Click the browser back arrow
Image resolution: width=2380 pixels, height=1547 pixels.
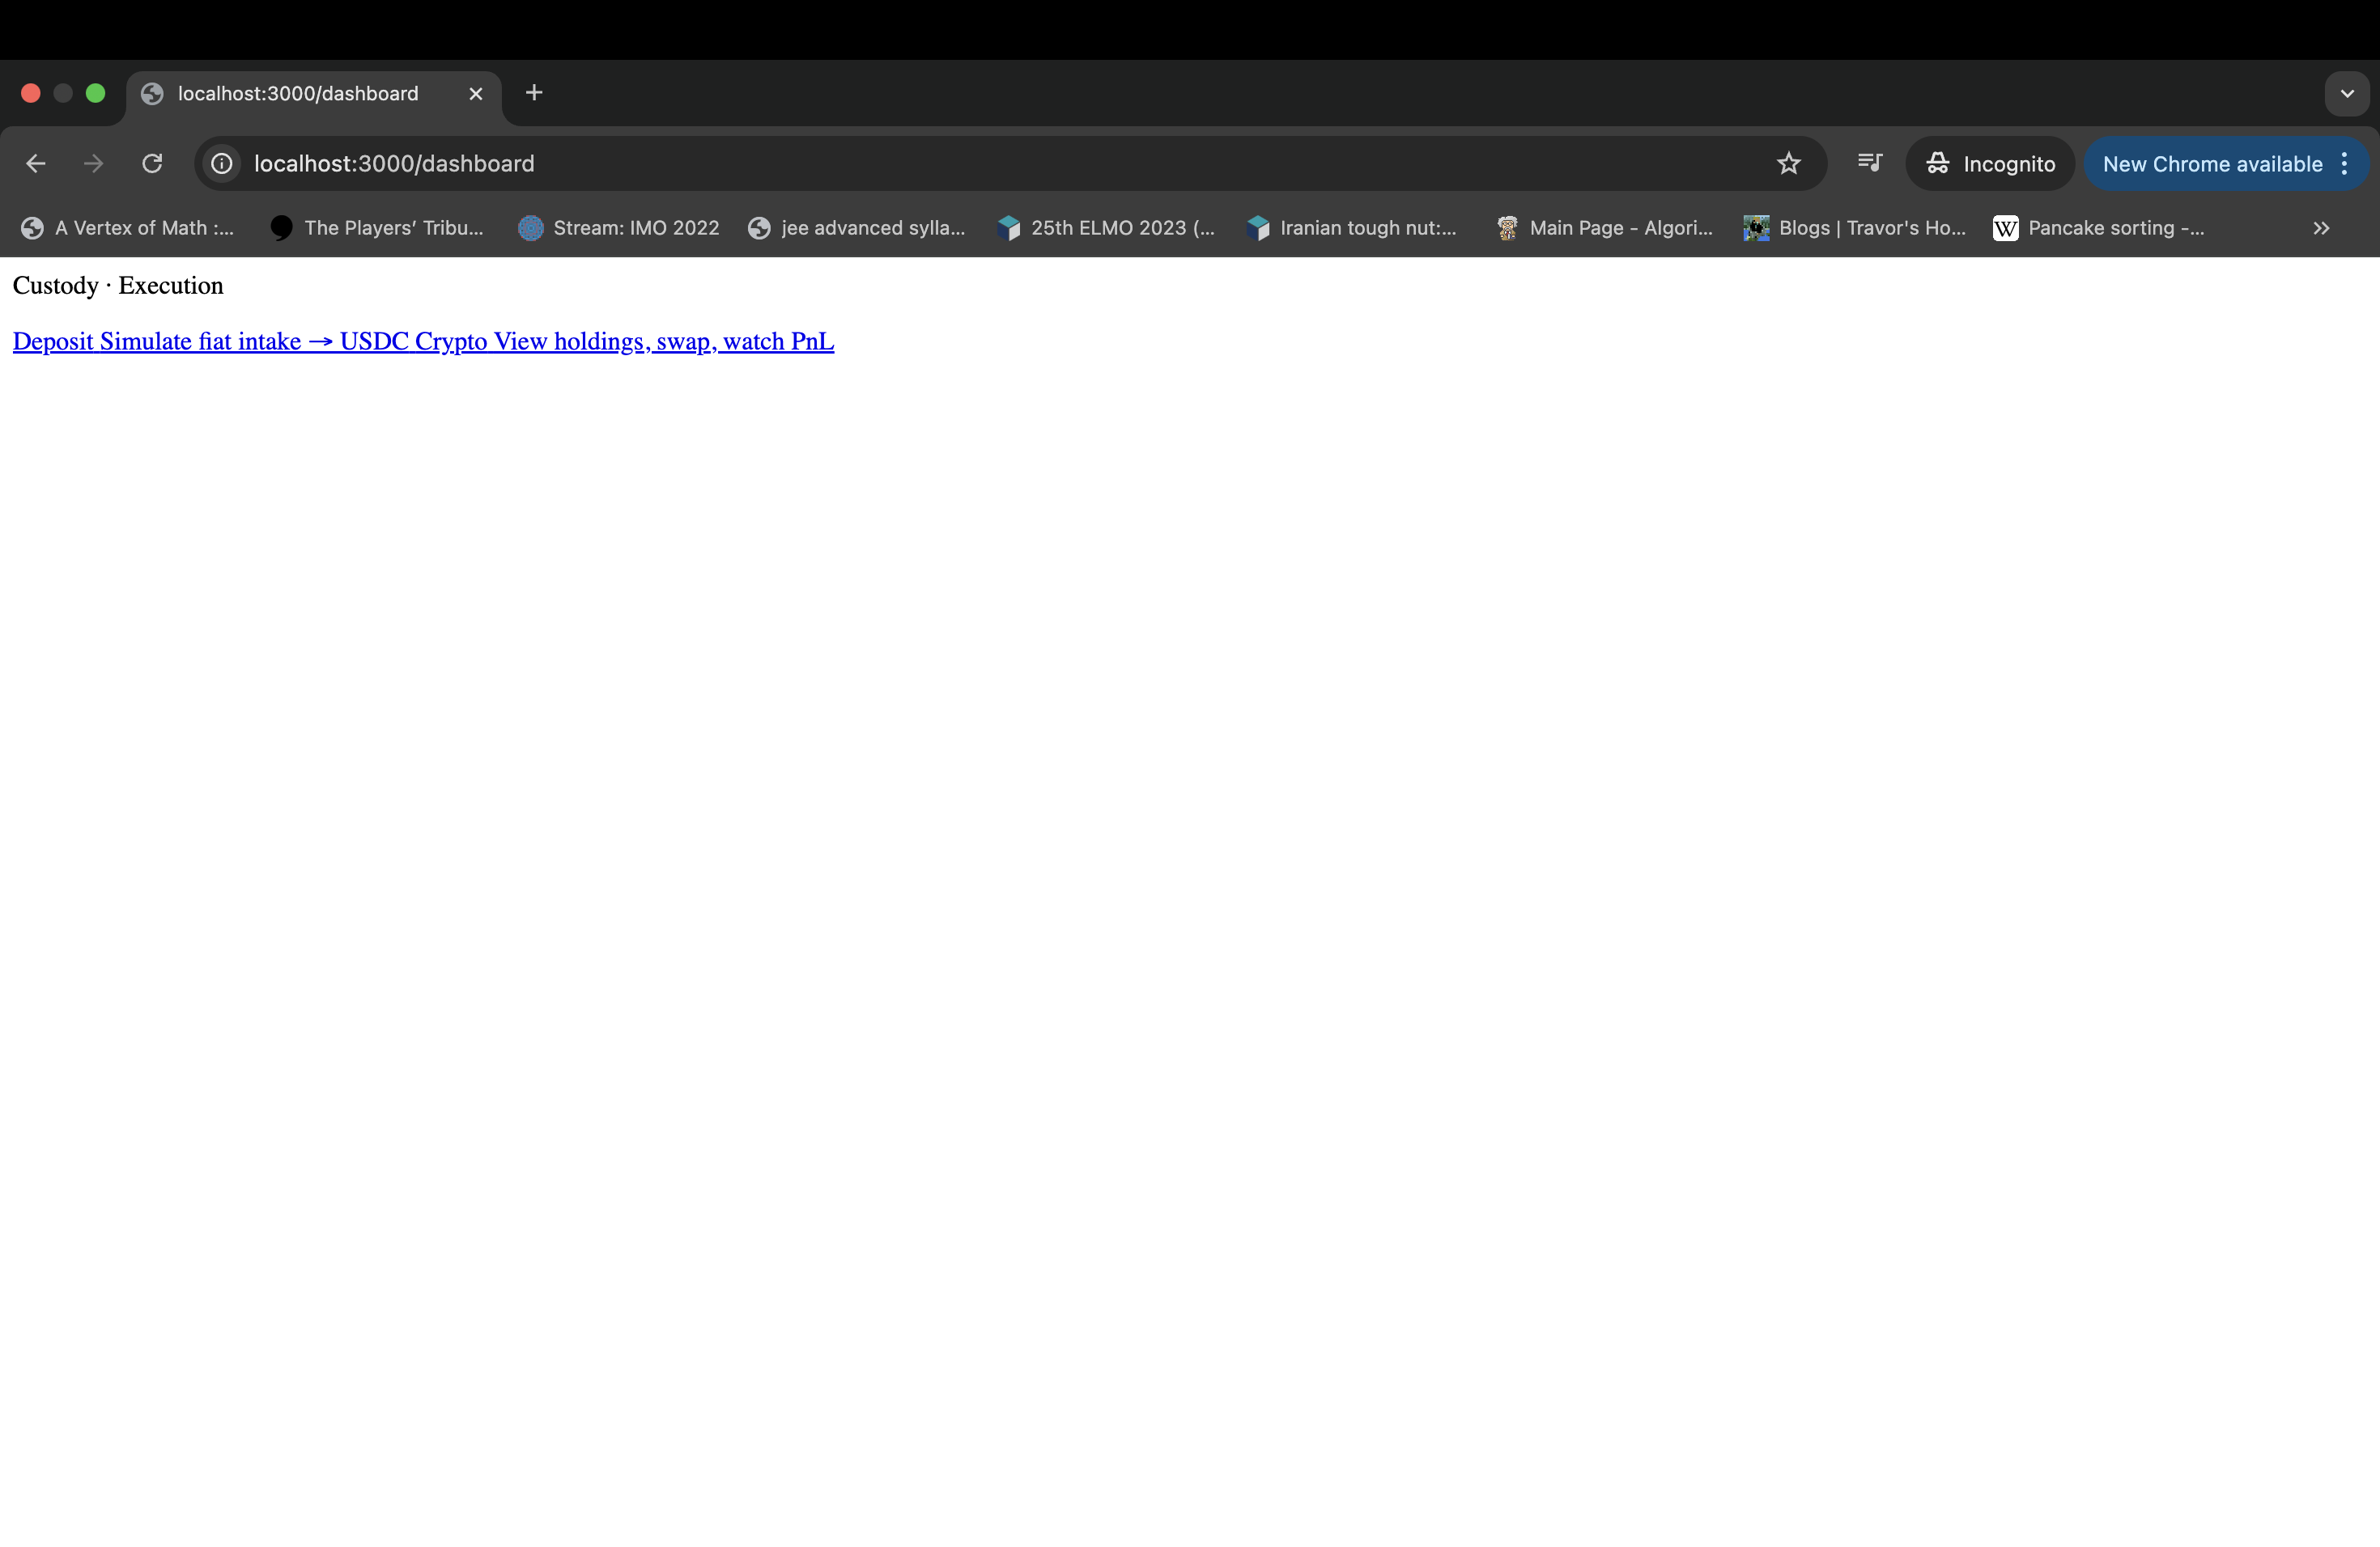point(36,163)
